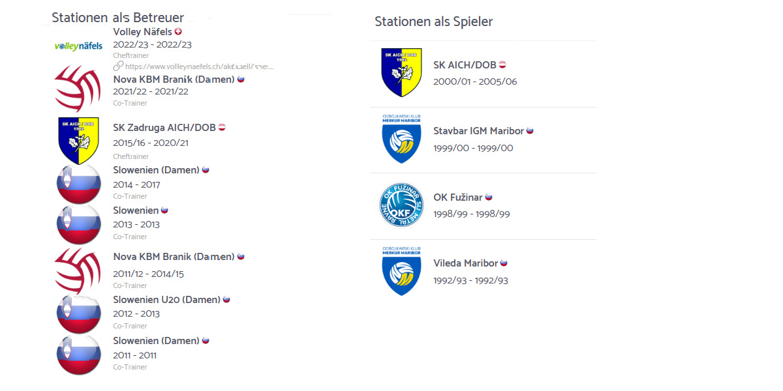
Task: Select the Vileda Maribor club logo
Action: [x=401, y=271]
